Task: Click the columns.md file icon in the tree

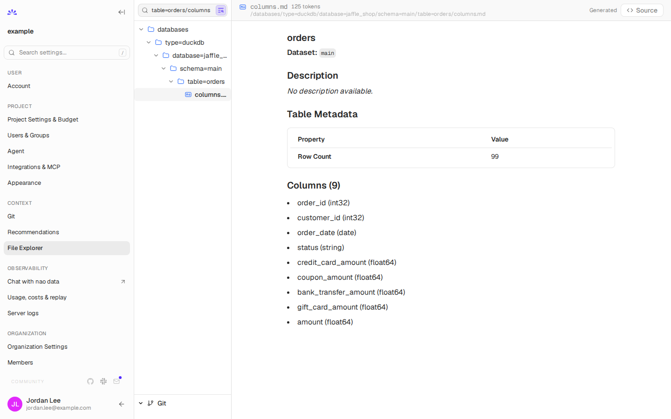Action: (x=188, y=95)
